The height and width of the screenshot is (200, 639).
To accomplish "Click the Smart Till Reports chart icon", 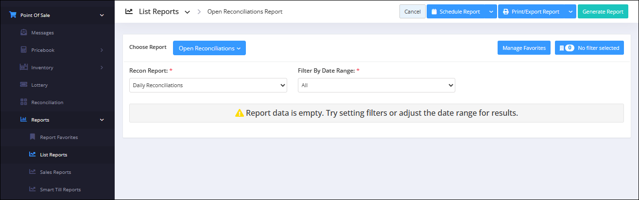I will tap(33, 189).
